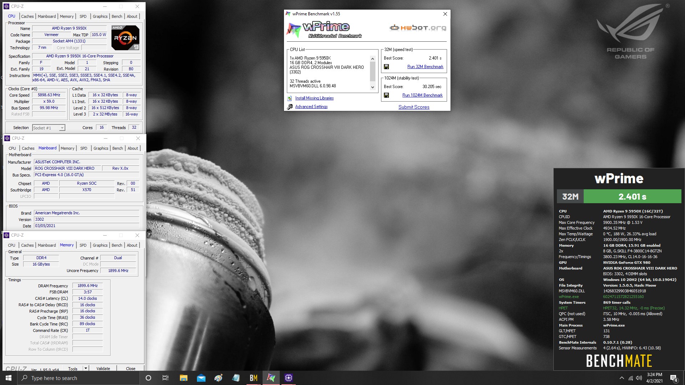Click the save icon under 32M Best Score
The image size is (685, 385).
coord(386,67)
